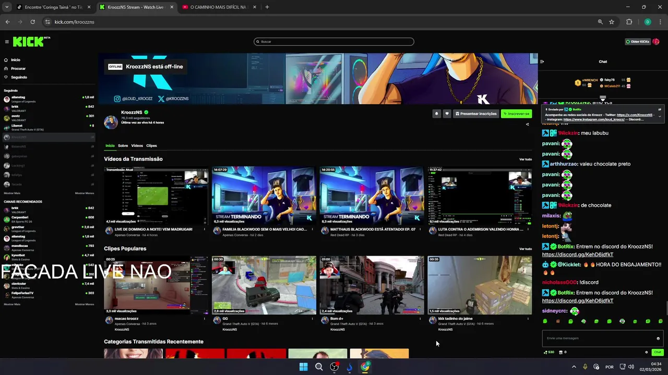
Task: Open chat settings gear icon
Action: (x=647, y=353)
